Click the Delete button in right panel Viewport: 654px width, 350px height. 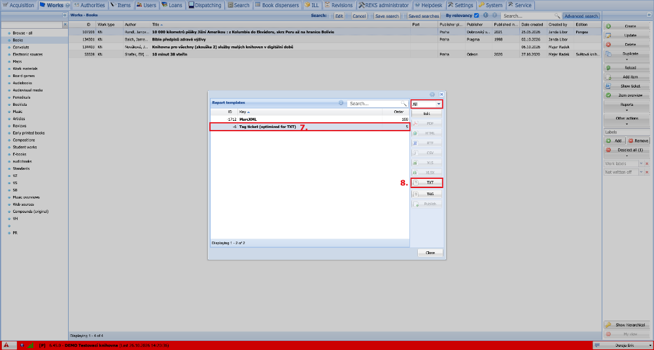627,44
